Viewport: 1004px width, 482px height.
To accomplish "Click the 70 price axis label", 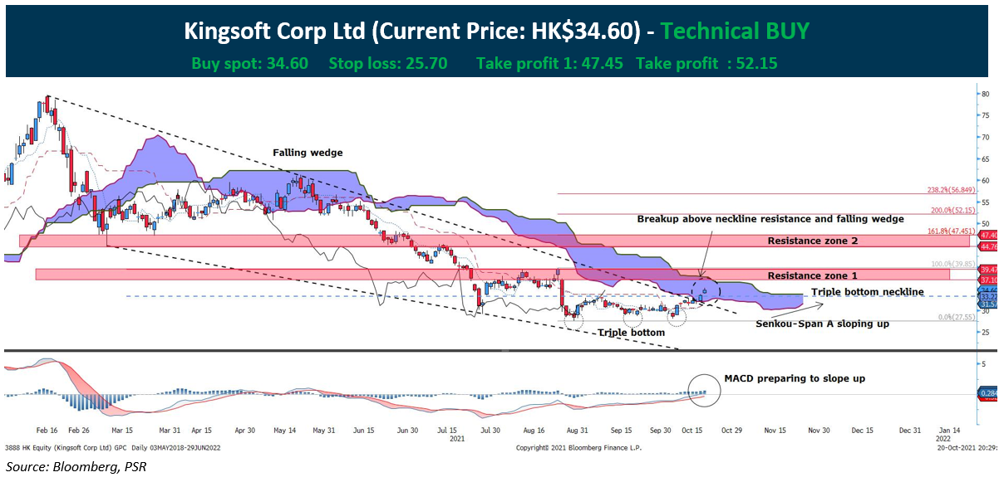I will pos(984,138).
